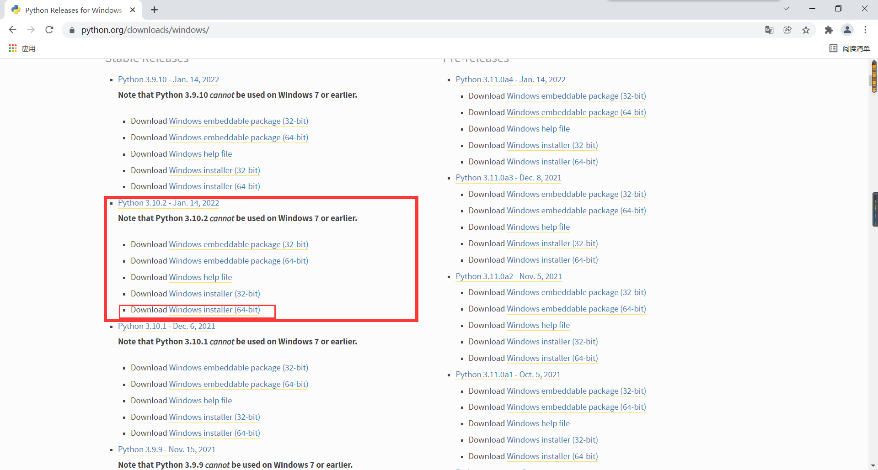Download 3.11.0a4 Windows embeddable package (64-bit)
The width and height of the screenshot is (878, 470).
pos(576,112)
